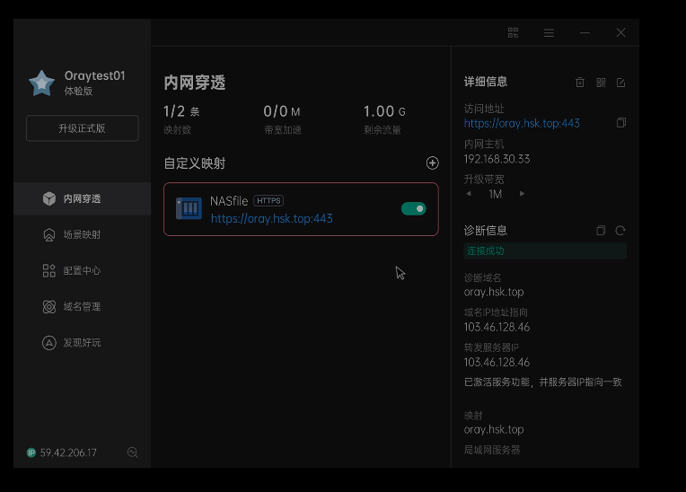The image size is (686, 492).
Task: Click the 1.00 G 剩余流量 statistic
Action: [384, 119]
